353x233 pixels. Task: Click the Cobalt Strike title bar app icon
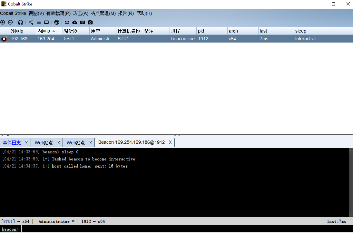(4, 4)
